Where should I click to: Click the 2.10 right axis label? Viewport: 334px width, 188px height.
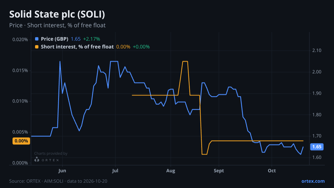[317, 51]
